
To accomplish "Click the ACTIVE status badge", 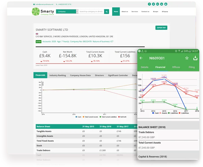I will (x=38, y=42).
